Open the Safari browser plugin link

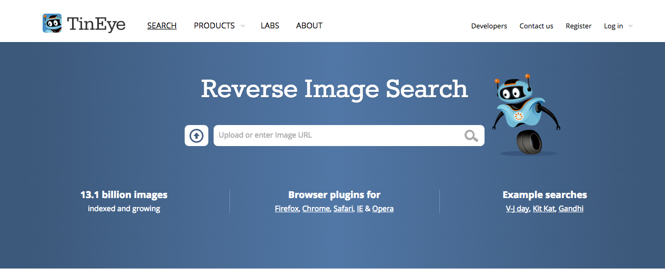pyautogui.click(x=343, y=209)
